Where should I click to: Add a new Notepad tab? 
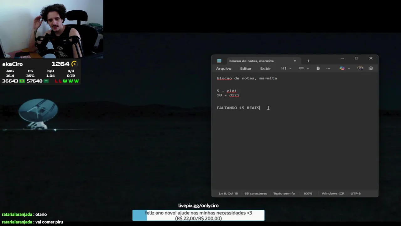pos(308,61)
